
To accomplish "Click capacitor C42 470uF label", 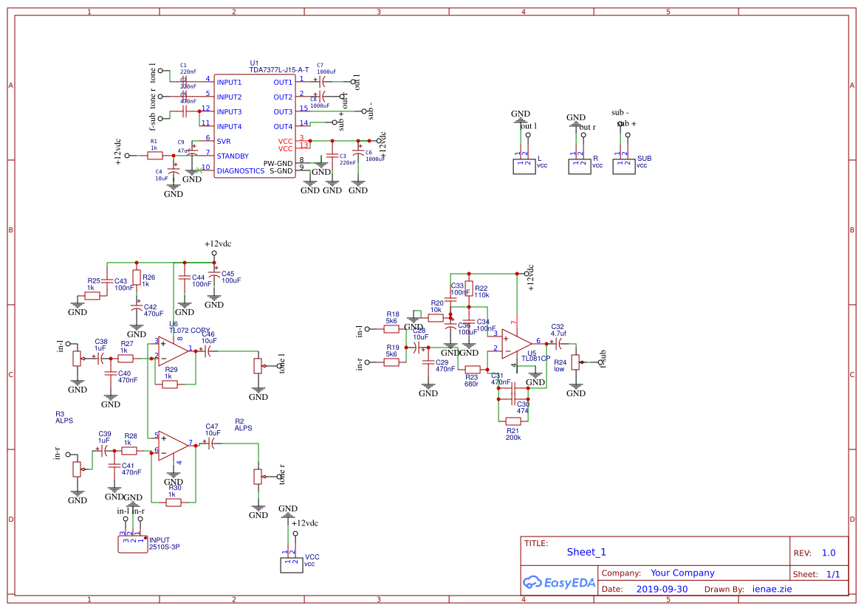I will (x=153, y=311).
